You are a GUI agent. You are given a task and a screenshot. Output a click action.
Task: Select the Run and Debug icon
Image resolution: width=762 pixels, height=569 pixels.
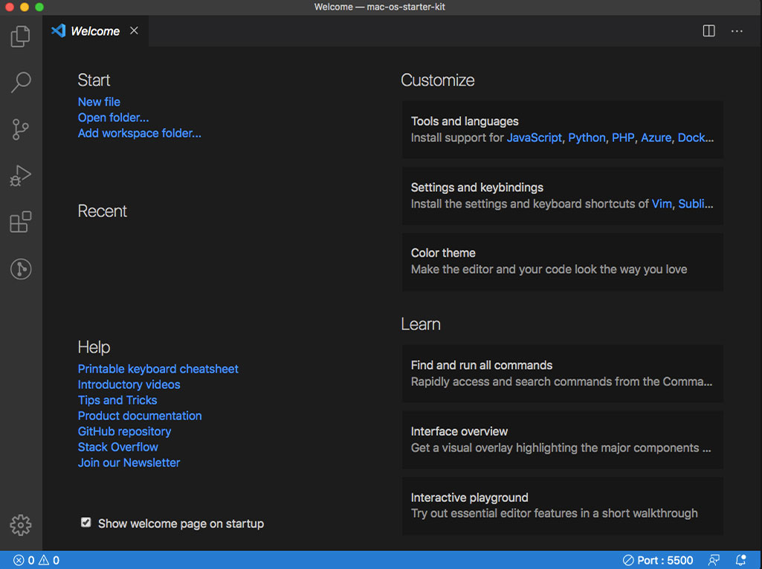click(x=20, y=176)
